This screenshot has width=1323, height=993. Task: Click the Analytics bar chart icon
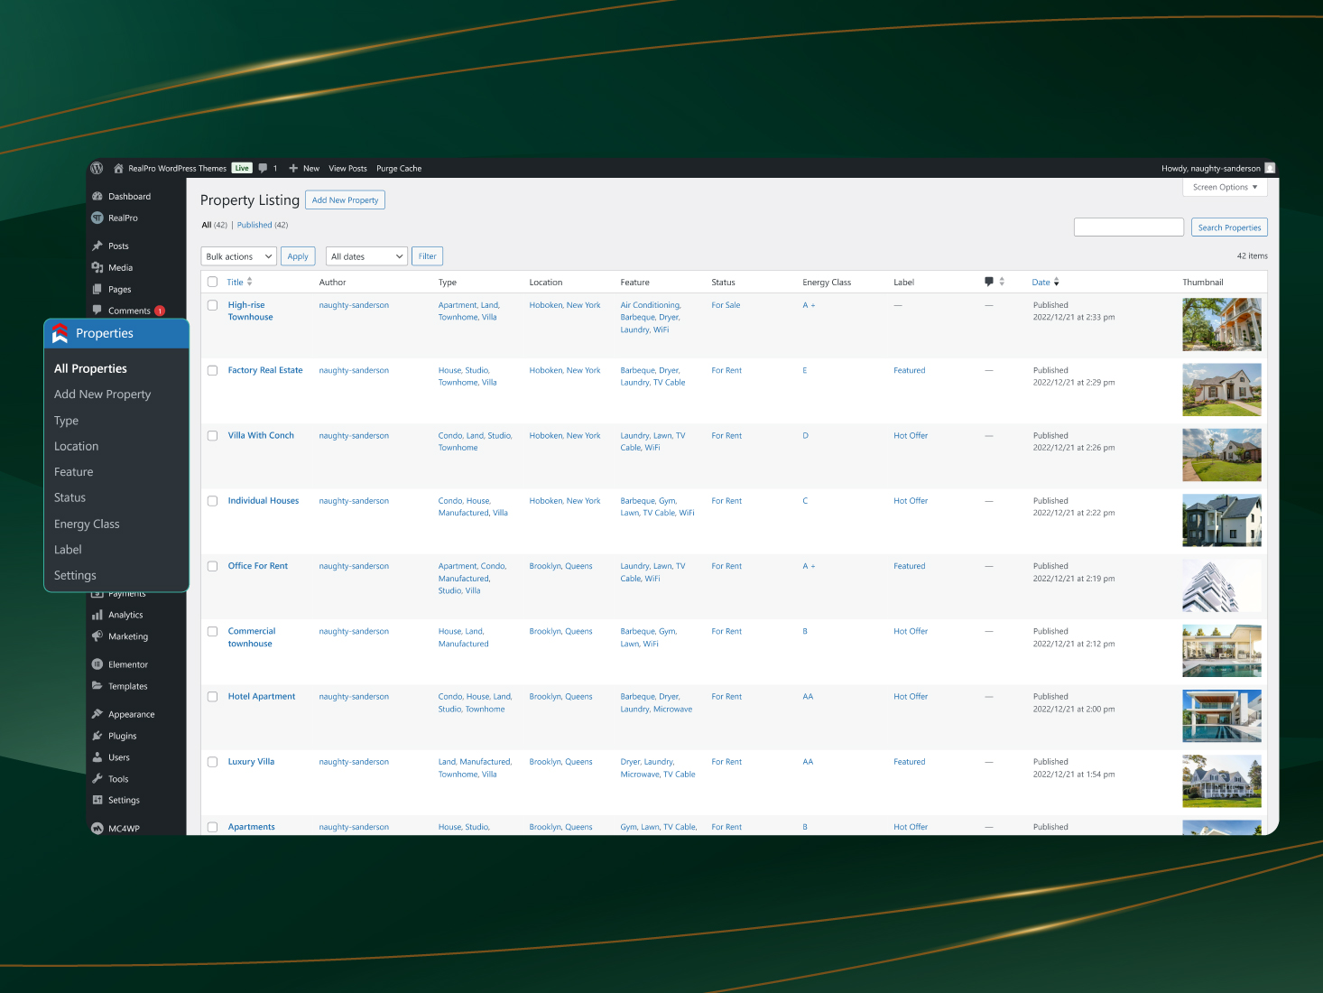click(x=97, y=615)
